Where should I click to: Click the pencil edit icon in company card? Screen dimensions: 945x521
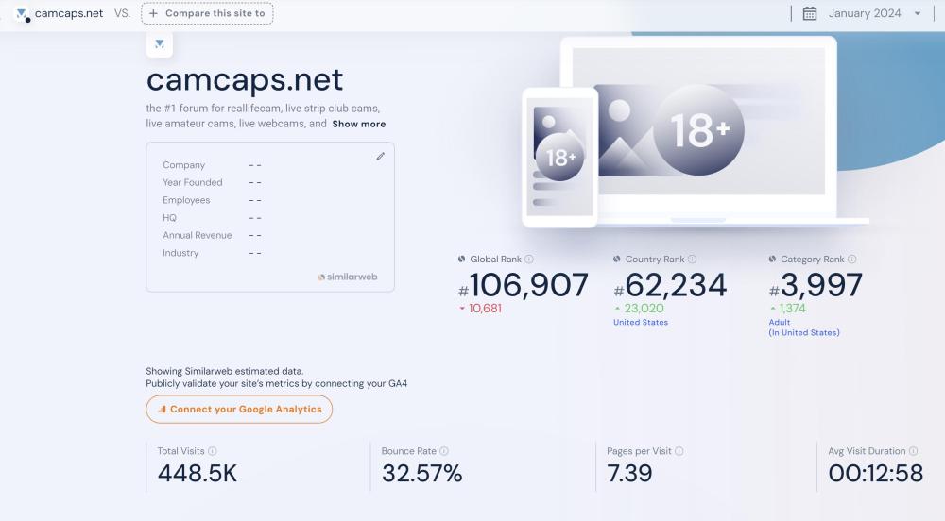tap(381, 157)
